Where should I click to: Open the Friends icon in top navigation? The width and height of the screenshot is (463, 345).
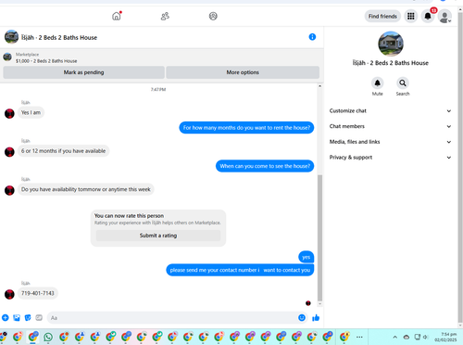(x=165, y=16)
